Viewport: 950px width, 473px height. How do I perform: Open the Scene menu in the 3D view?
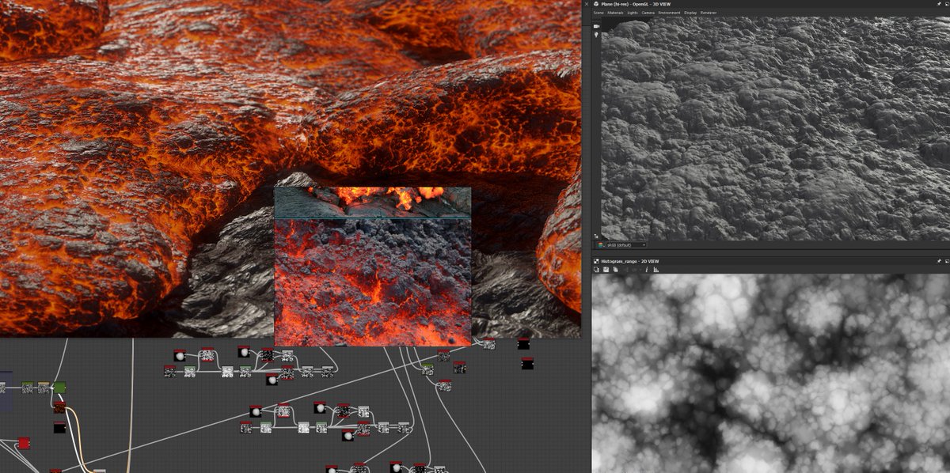pos(599,13)
